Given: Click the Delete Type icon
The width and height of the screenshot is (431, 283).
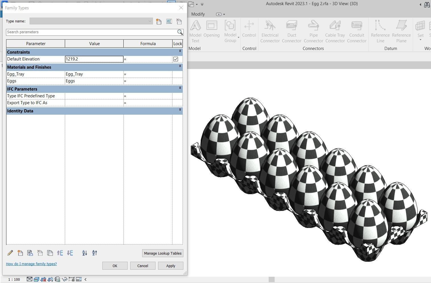Looking at the screenshot, I should [179, 21].
